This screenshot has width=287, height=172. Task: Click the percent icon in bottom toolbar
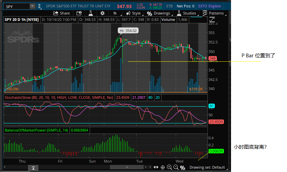(182, 167)
